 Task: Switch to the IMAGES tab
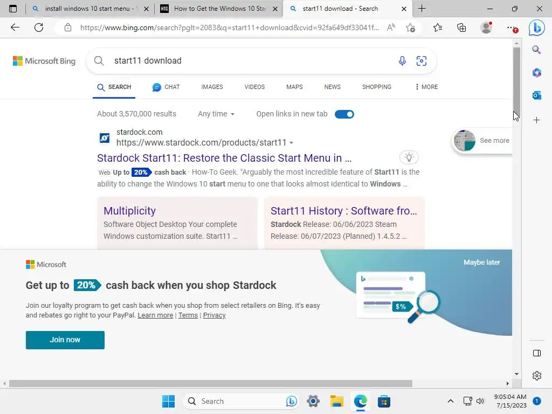[212, 87]
